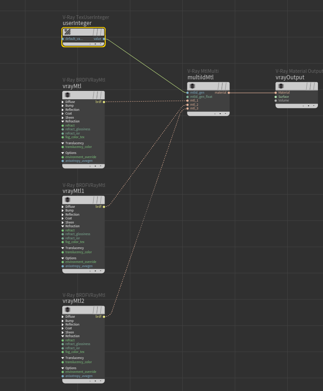Click the rightmost footer detail button on vrayMtl
Screen dimensions: 323x391
click(101, 166)
